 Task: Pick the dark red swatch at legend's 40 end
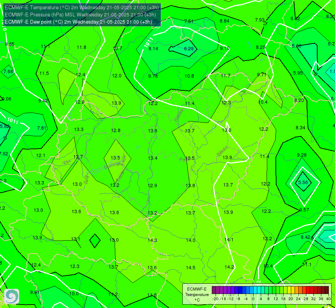click(x=327, y=290)
